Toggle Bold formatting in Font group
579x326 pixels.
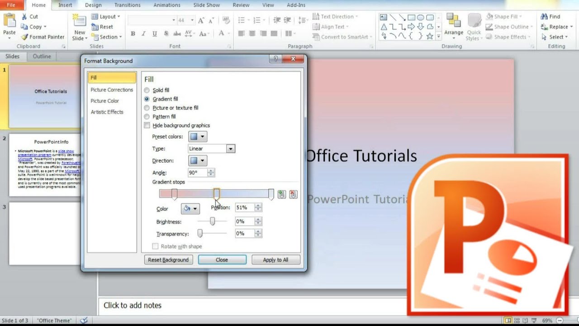(133, 34)
